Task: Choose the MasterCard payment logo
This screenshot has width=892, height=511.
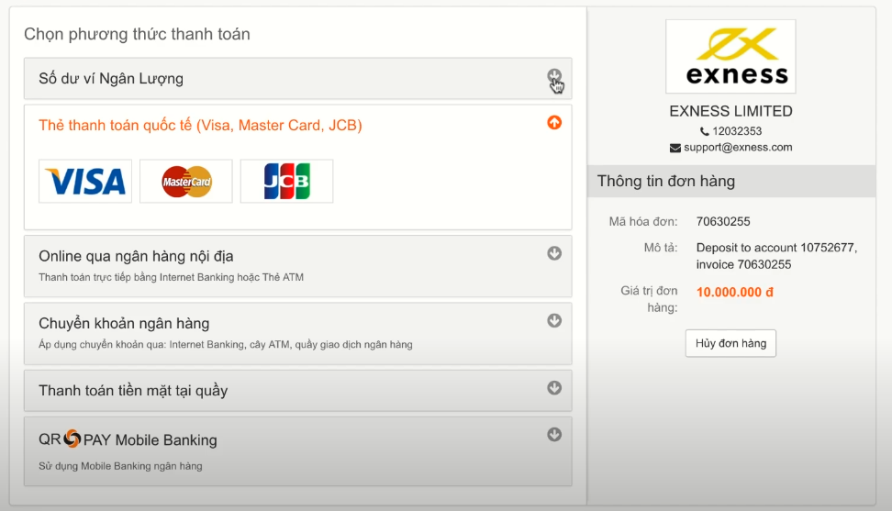Action: (186, 182)
